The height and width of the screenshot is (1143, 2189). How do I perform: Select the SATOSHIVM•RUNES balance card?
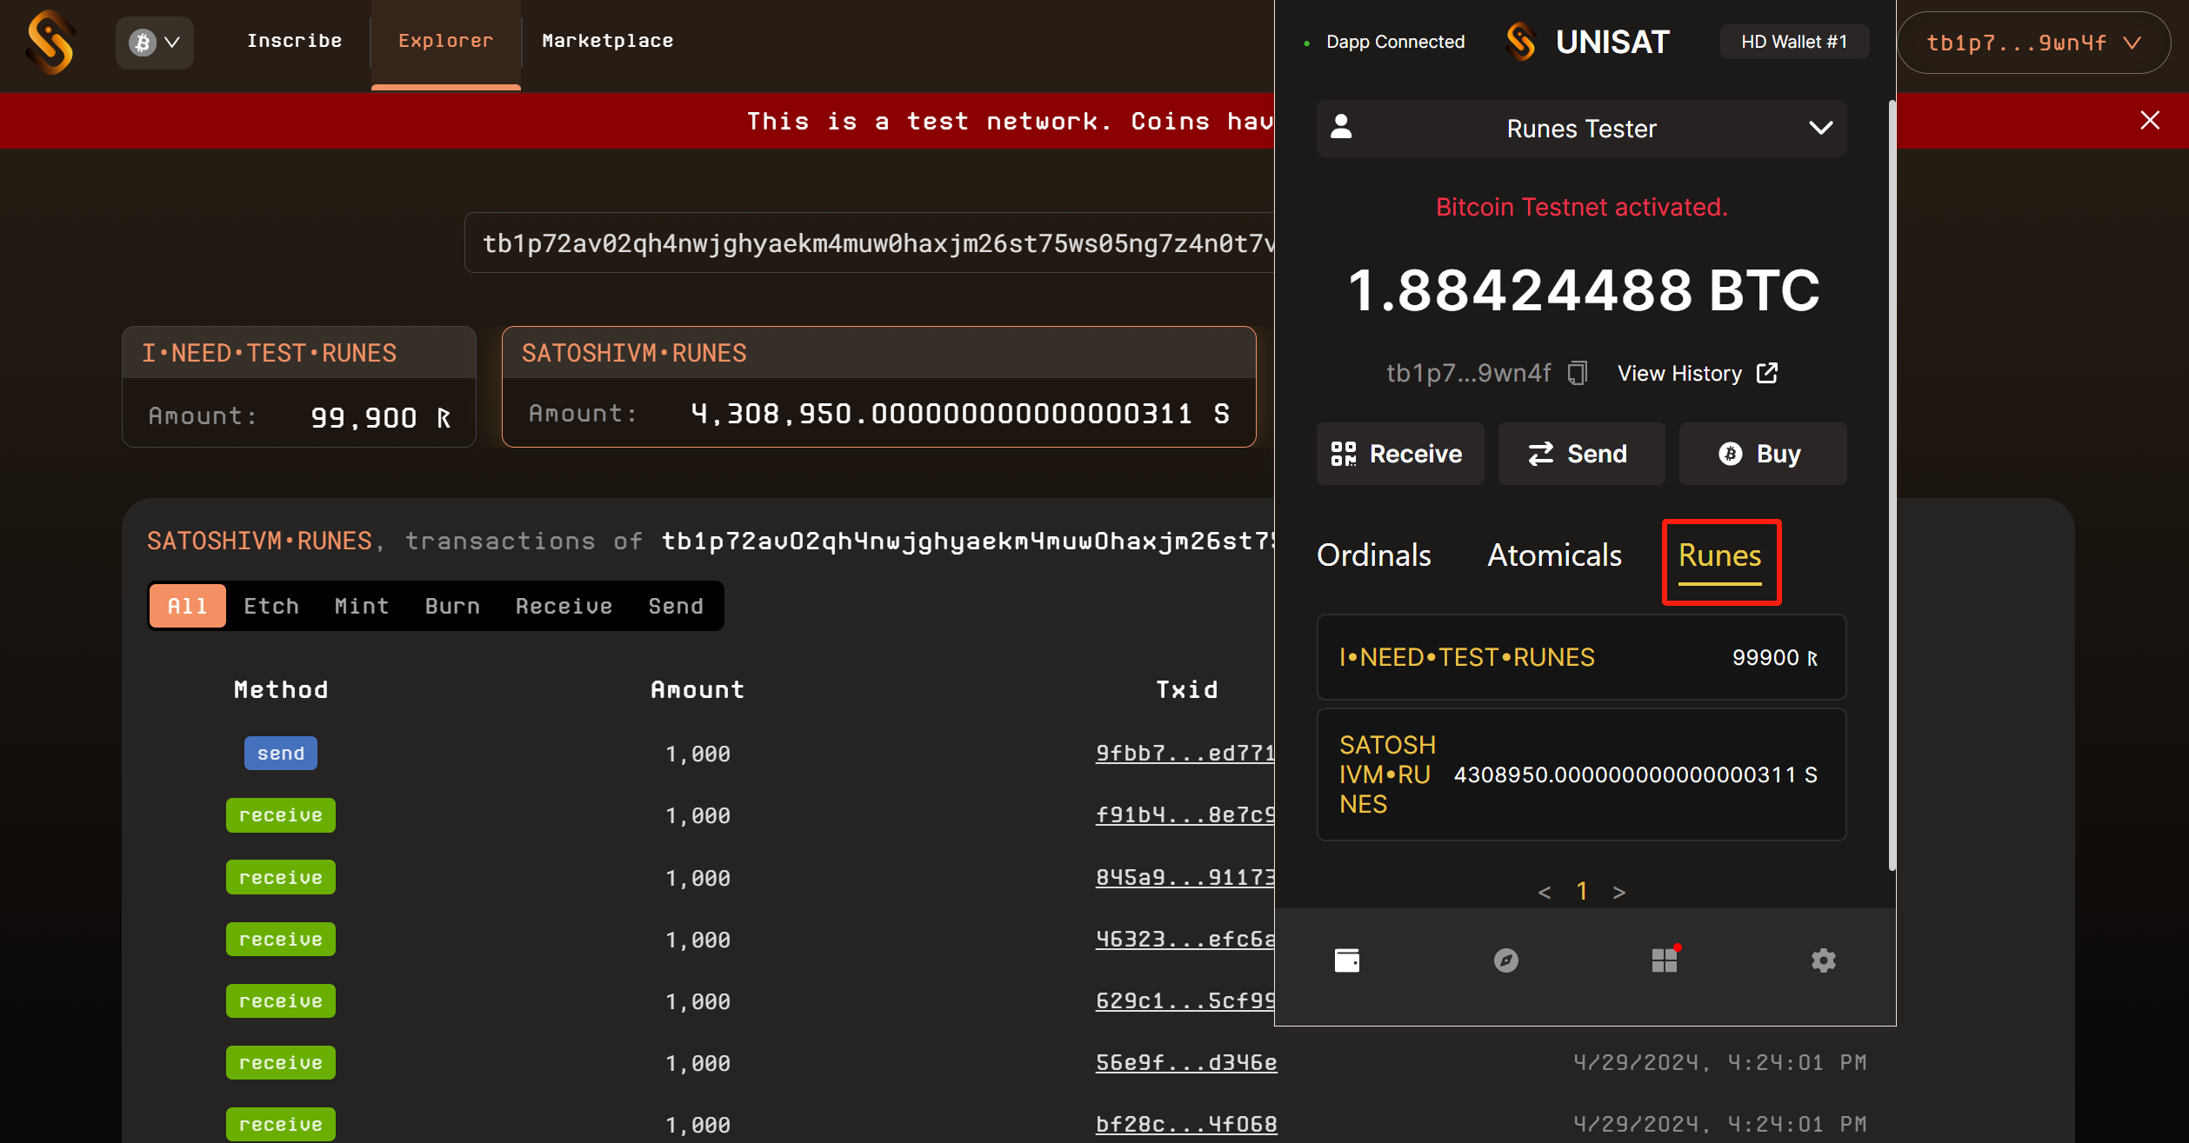879,387
